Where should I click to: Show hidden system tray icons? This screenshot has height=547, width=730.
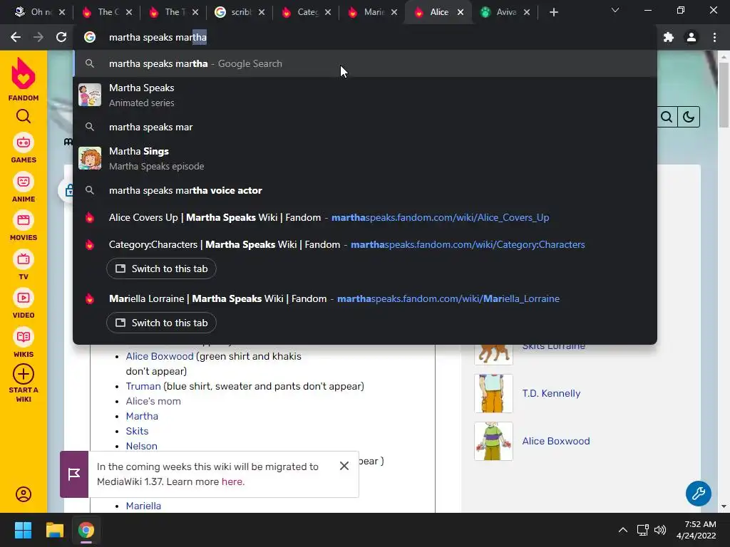coord(623,530)
